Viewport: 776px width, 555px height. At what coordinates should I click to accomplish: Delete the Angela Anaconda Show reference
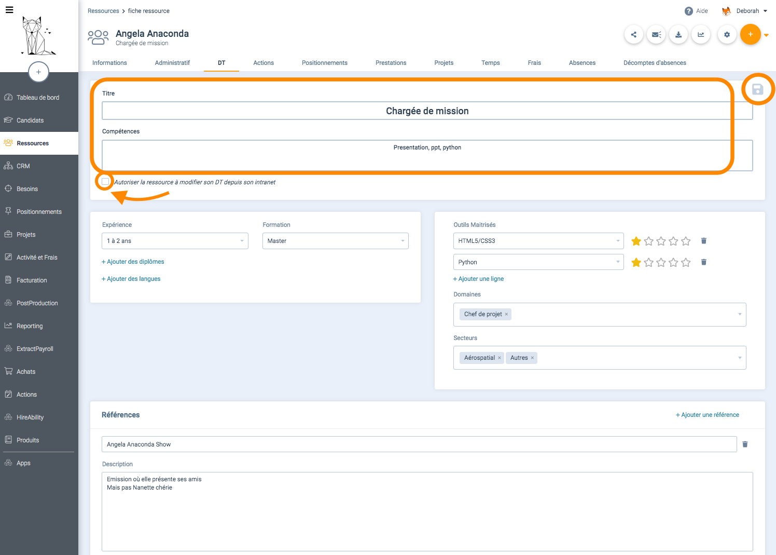(745, 444)
